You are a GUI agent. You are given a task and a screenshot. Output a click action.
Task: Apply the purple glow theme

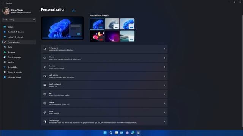tap(112, 36)
